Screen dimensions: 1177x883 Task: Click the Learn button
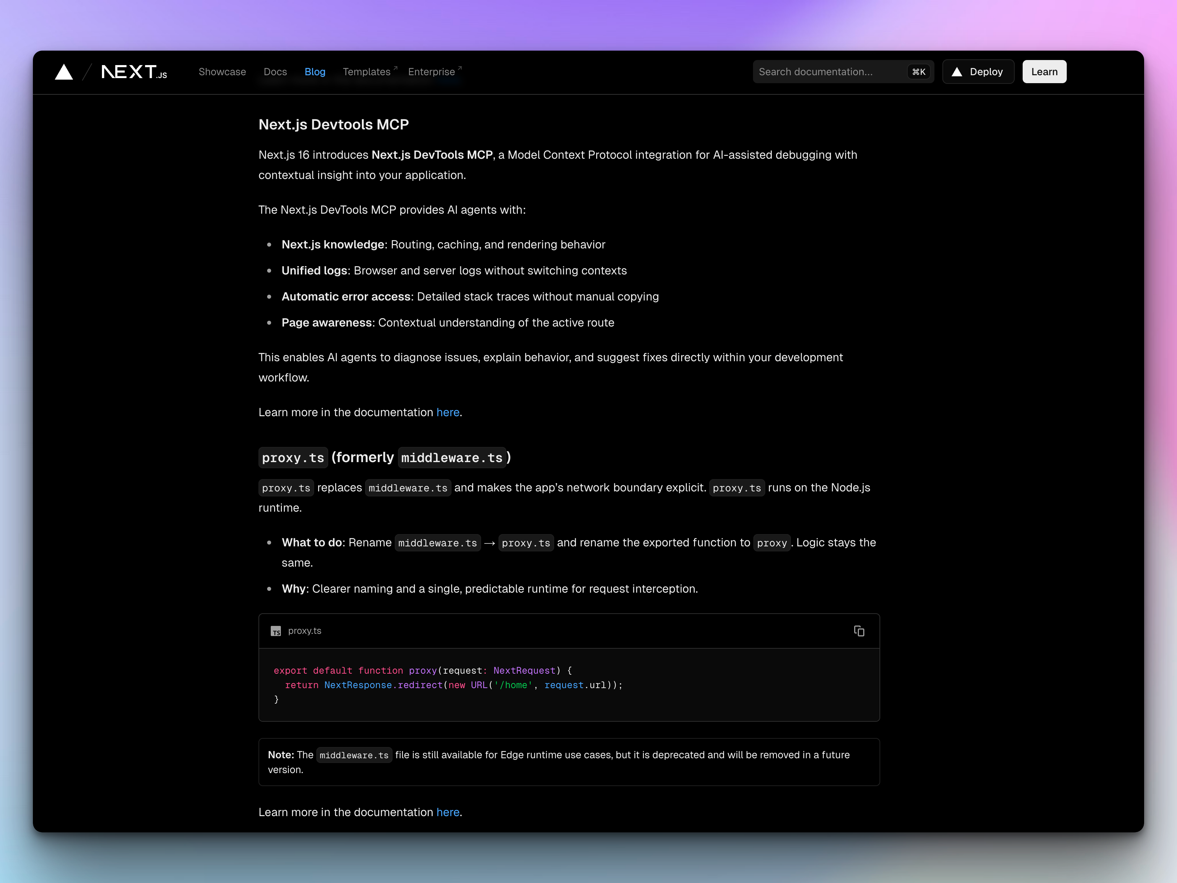1044,71
